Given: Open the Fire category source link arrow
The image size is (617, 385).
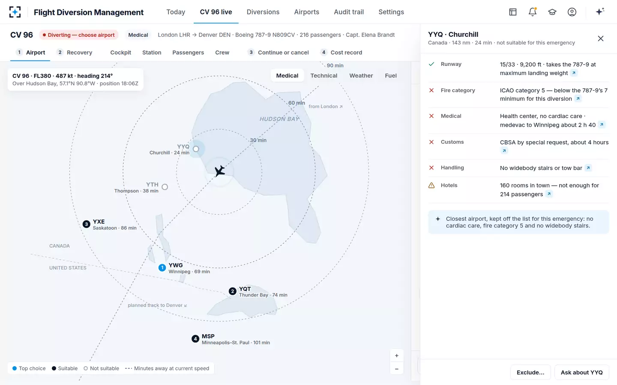Looking at the screenshot, I should click(578, 99).
